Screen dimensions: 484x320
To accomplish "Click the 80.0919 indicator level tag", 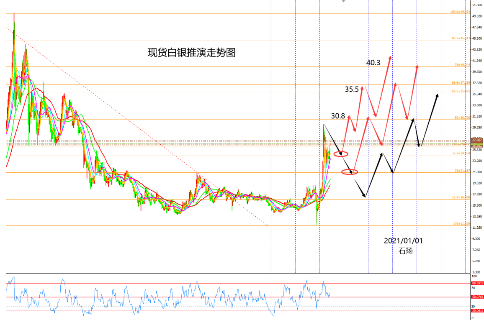I will (x=477, y=283).
